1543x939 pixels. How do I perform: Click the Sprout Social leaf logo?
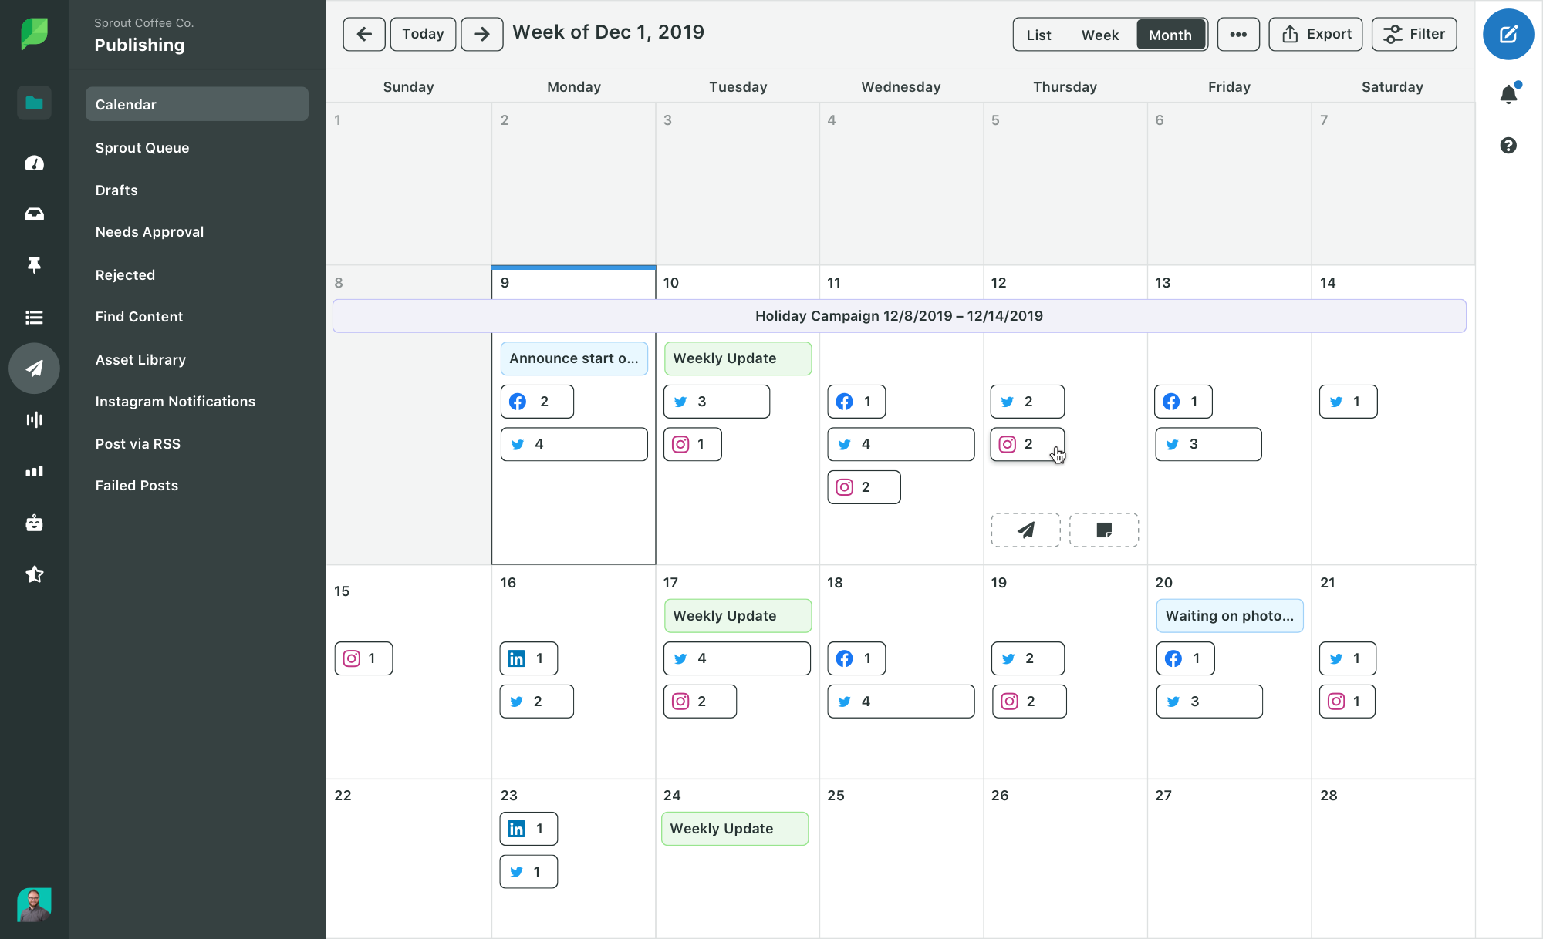point(34,34)
